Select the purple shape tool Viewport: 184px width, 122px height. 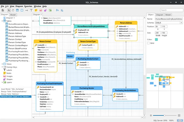pos(45,10)
